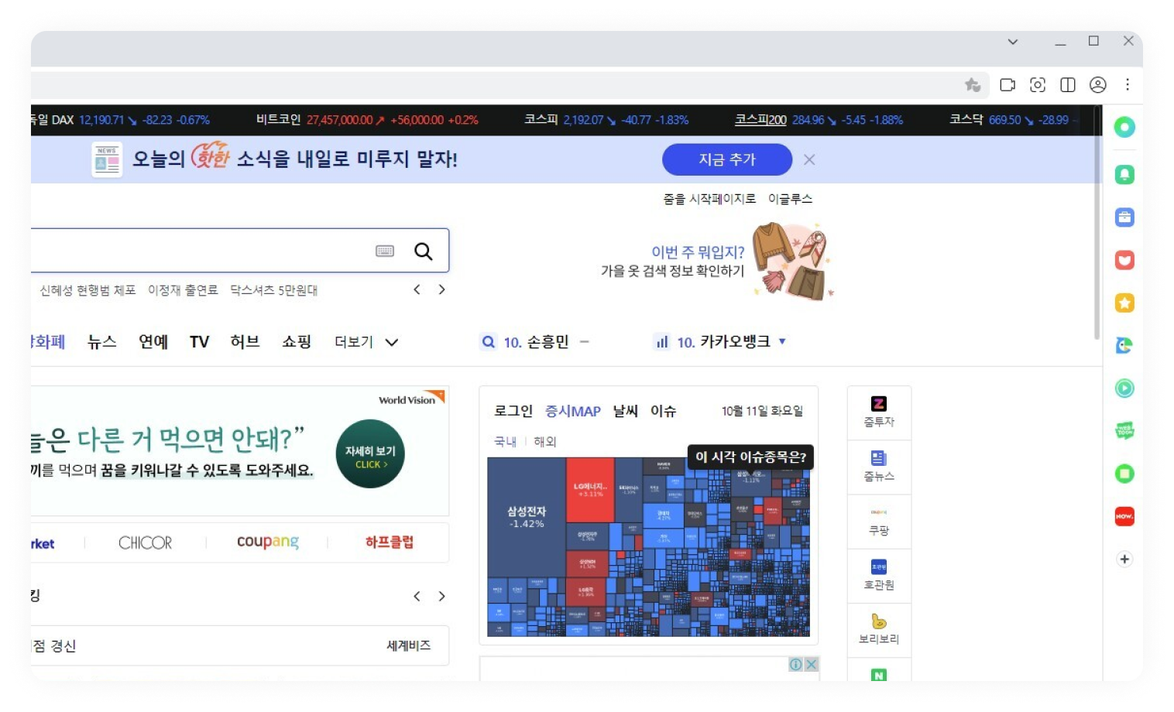Click the bell notification icon in the sidebar
1174x712 pixels.
1124,173
